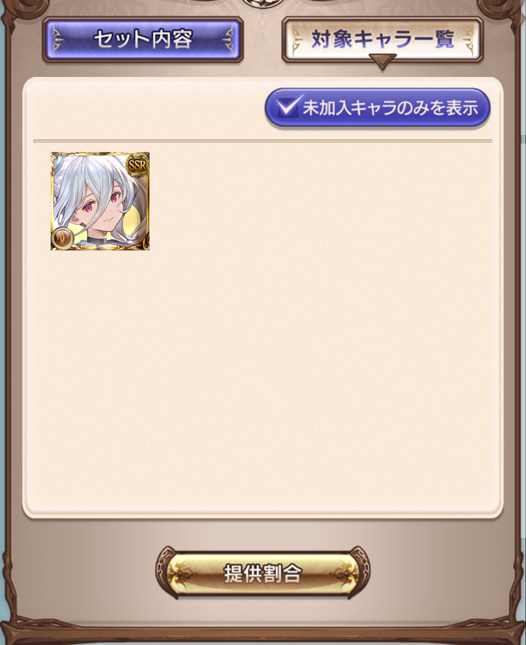The width and height of the screenshot is (526, 645).
Task: Open the 提供割合 rates button
Action: (263, 573)
